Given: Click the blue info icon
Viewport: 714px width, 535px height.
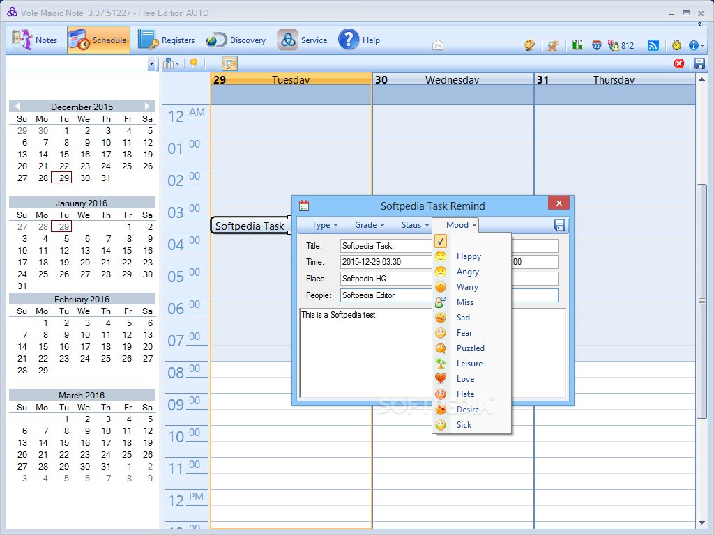Looking at the screenshot, I should click(x=694, y=45).
